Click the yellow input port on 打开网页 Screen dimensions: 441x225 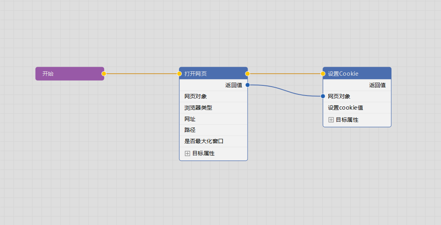coord(179,74)
